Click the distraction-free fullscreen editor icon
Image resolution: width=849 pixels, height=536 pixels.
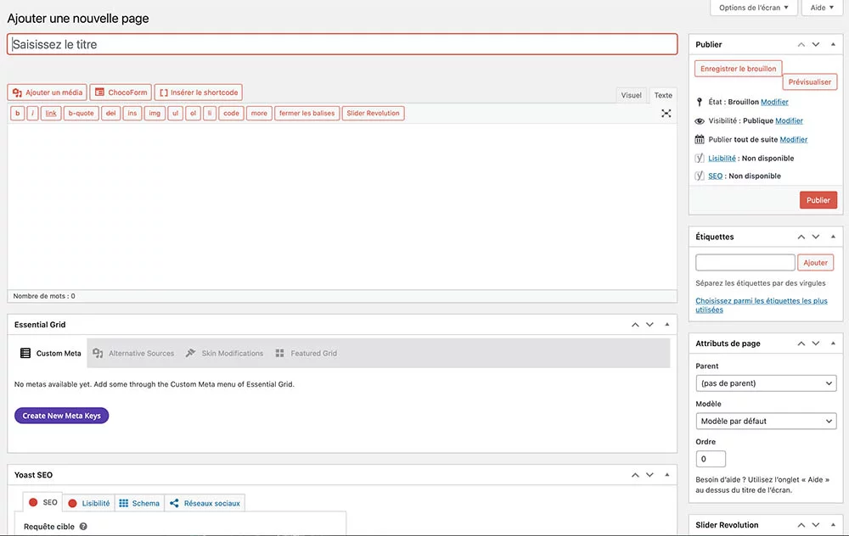(x=666, y=113)
